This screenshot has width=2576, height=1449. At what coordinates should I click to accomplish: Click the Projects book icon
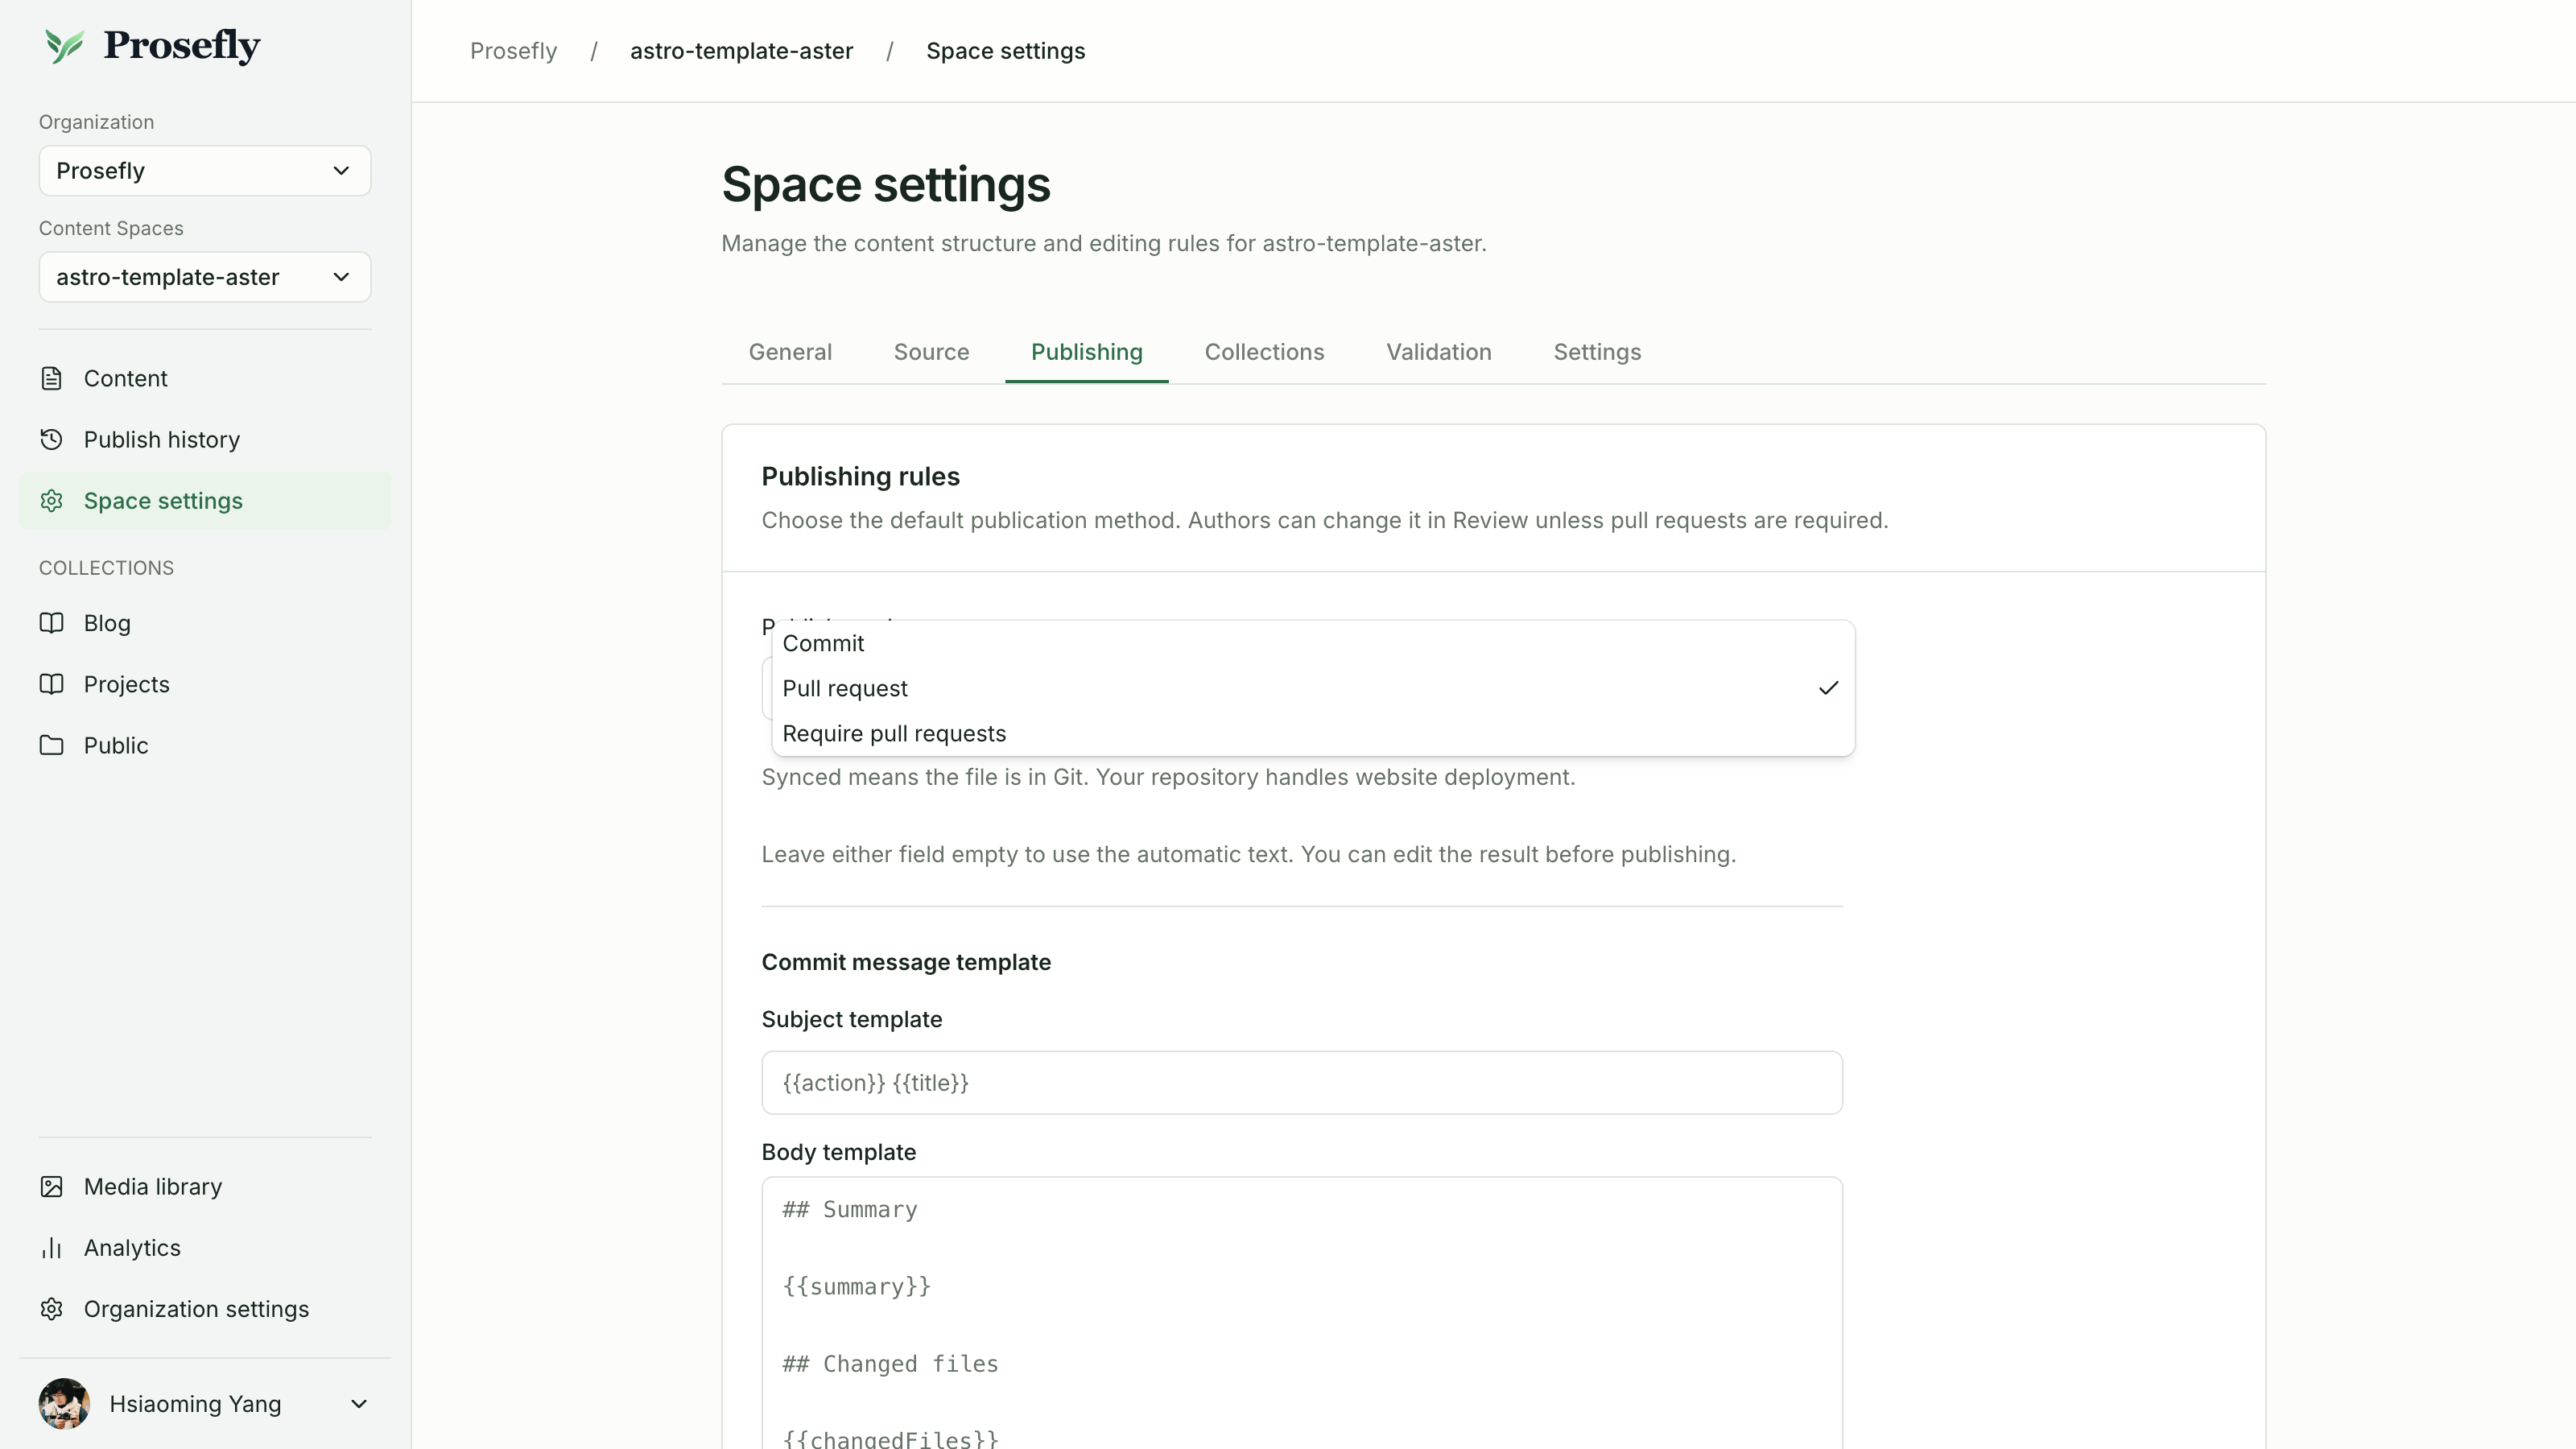[x=52, y=684]
